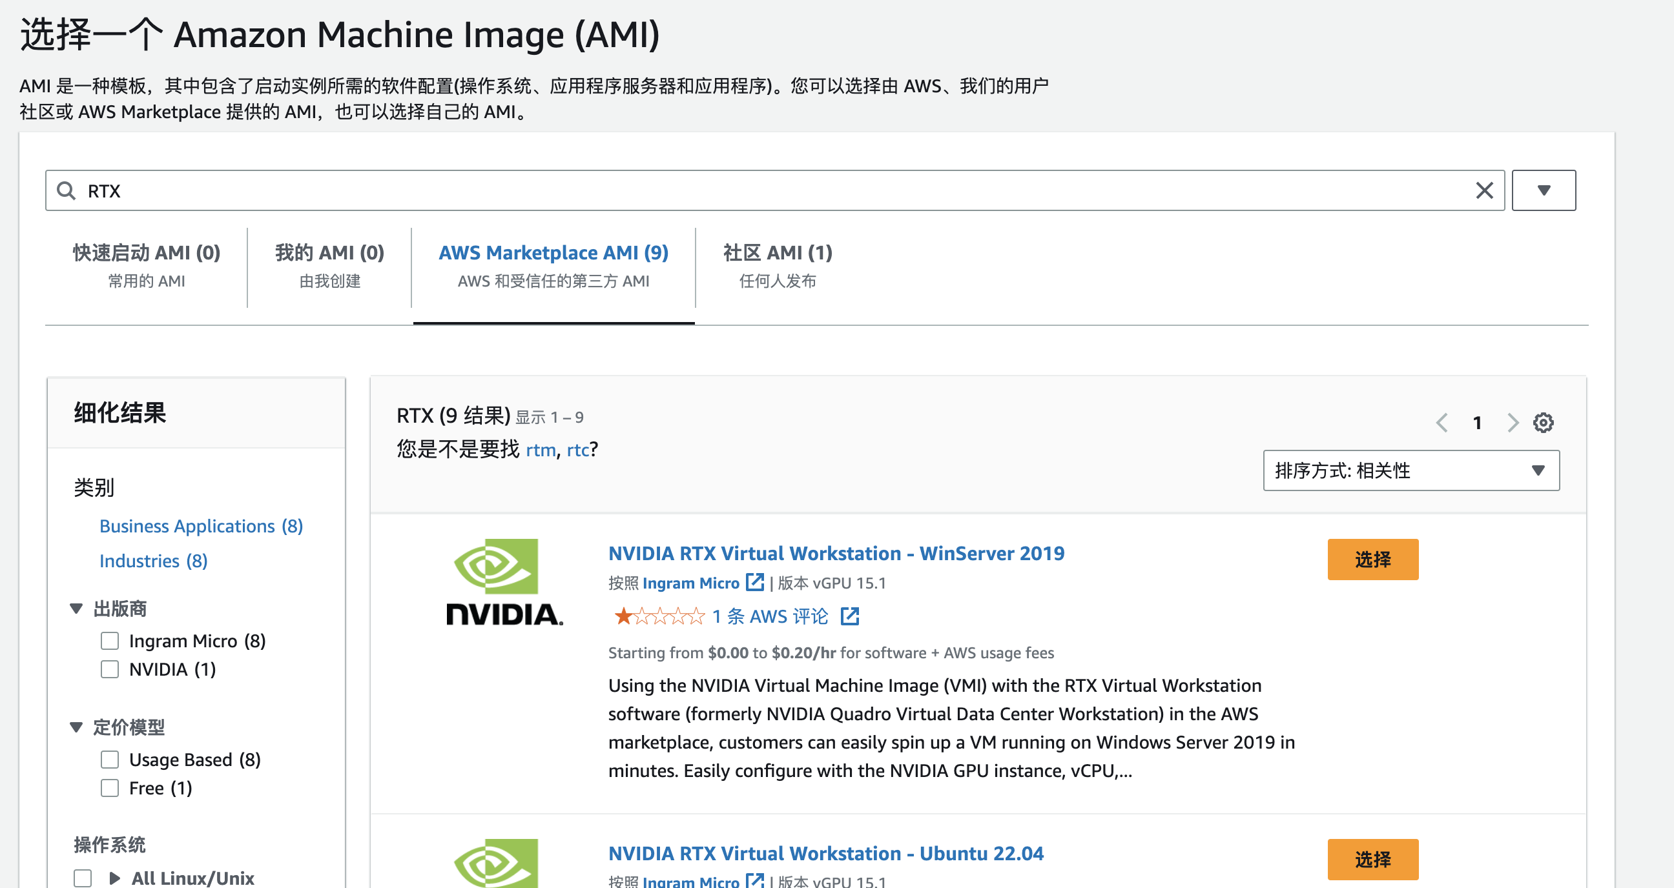This screenshot has height=888, width=1674.
Task: Switch to the 我的 AMI tab
Action: click(x=329, y=266)
